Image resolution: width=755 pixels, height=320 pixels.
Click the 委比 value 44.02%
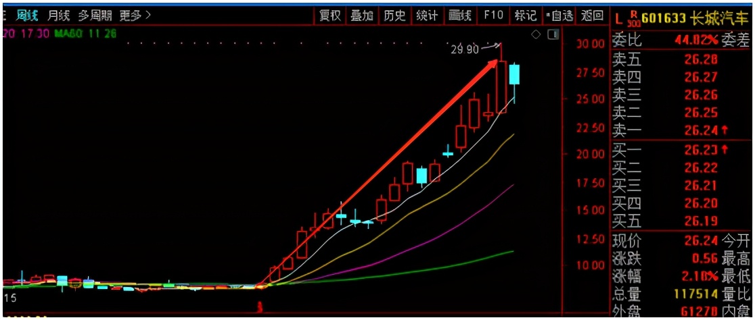pyautogui.click(x=696, y=41)
